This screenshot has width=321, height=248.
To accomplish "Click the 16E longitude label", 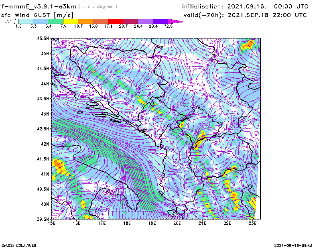I will click(77, 223).
